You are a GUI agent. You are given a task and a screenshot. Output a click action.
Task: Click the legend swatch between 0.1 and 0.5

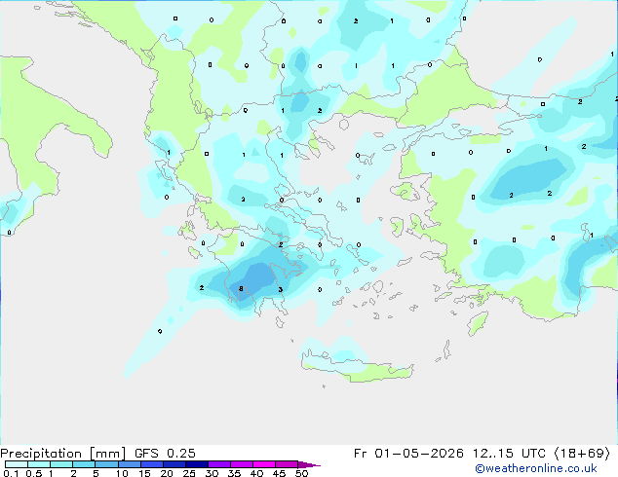point(17,464)
